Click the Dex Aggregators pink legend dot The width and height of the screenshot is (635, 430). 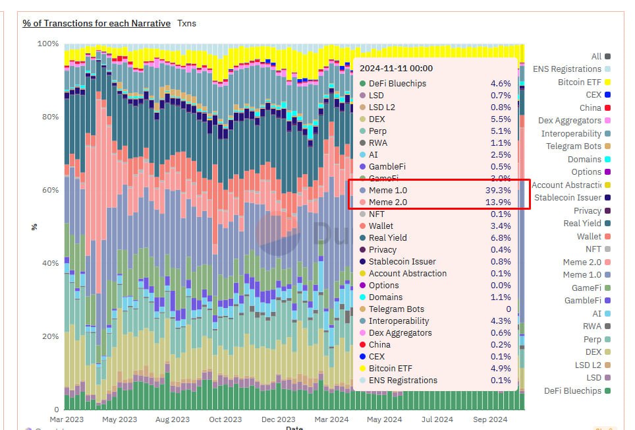pos(607,121)
